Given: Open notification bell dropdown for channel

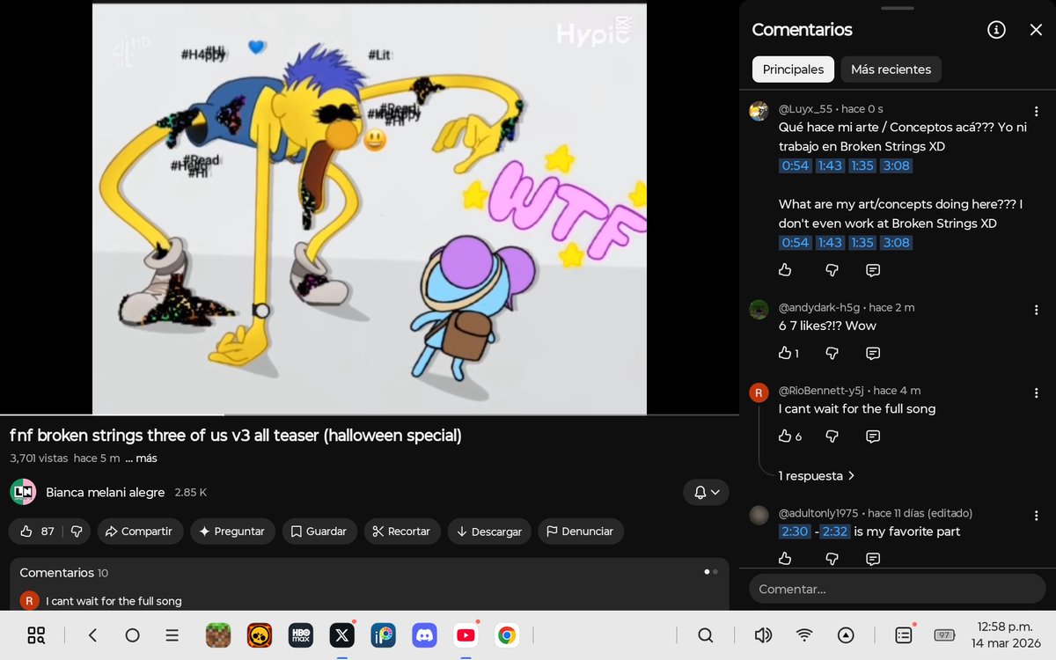Looking at the screenshot, I should click(707, 493).
